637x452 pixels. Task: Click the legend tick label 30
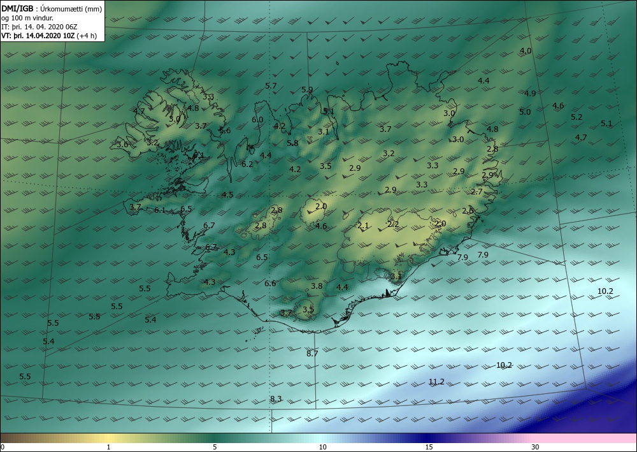tap(535, 447)
